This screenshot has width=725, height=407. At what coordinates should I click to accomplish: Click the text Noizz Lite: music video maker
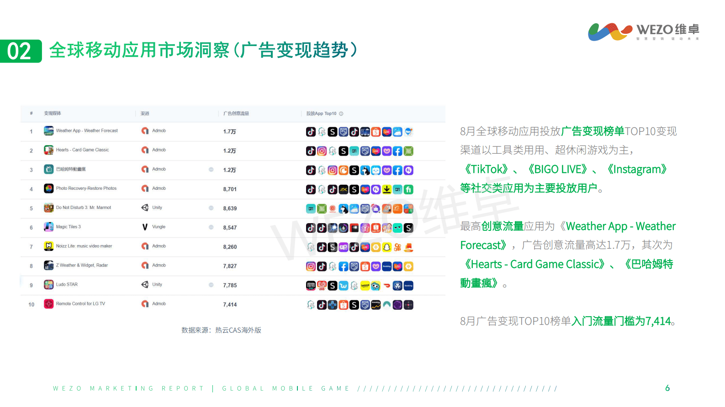point(84,246)
